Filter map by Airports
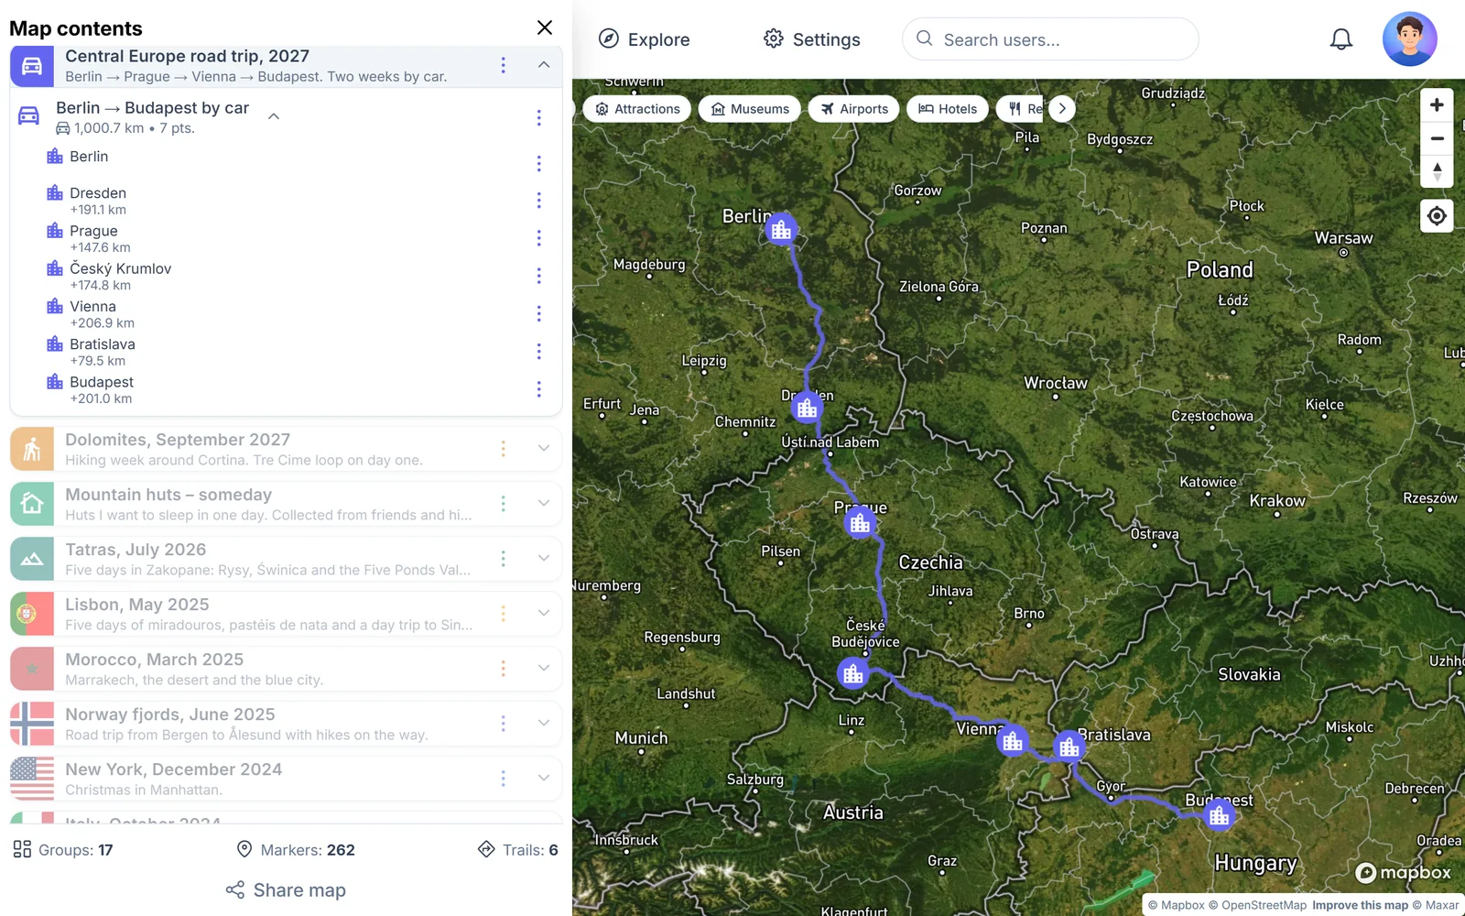 854,109
